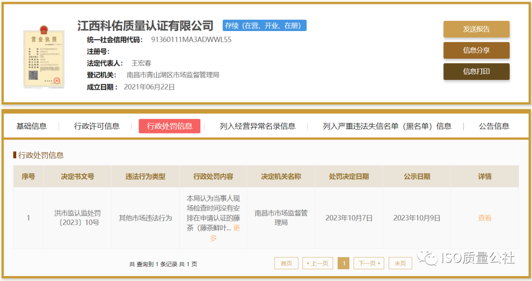Click the 决定机关名称 column header

point(281,176)
